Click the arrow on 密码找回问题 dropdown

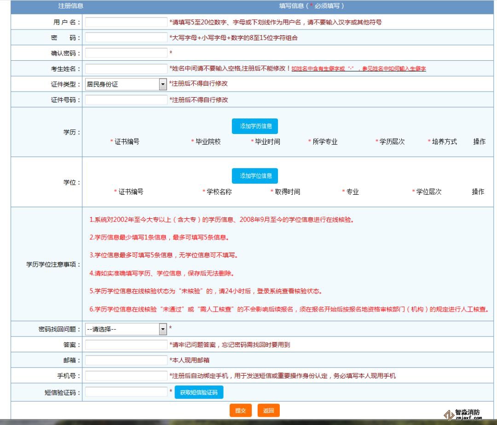click(162, 329)
